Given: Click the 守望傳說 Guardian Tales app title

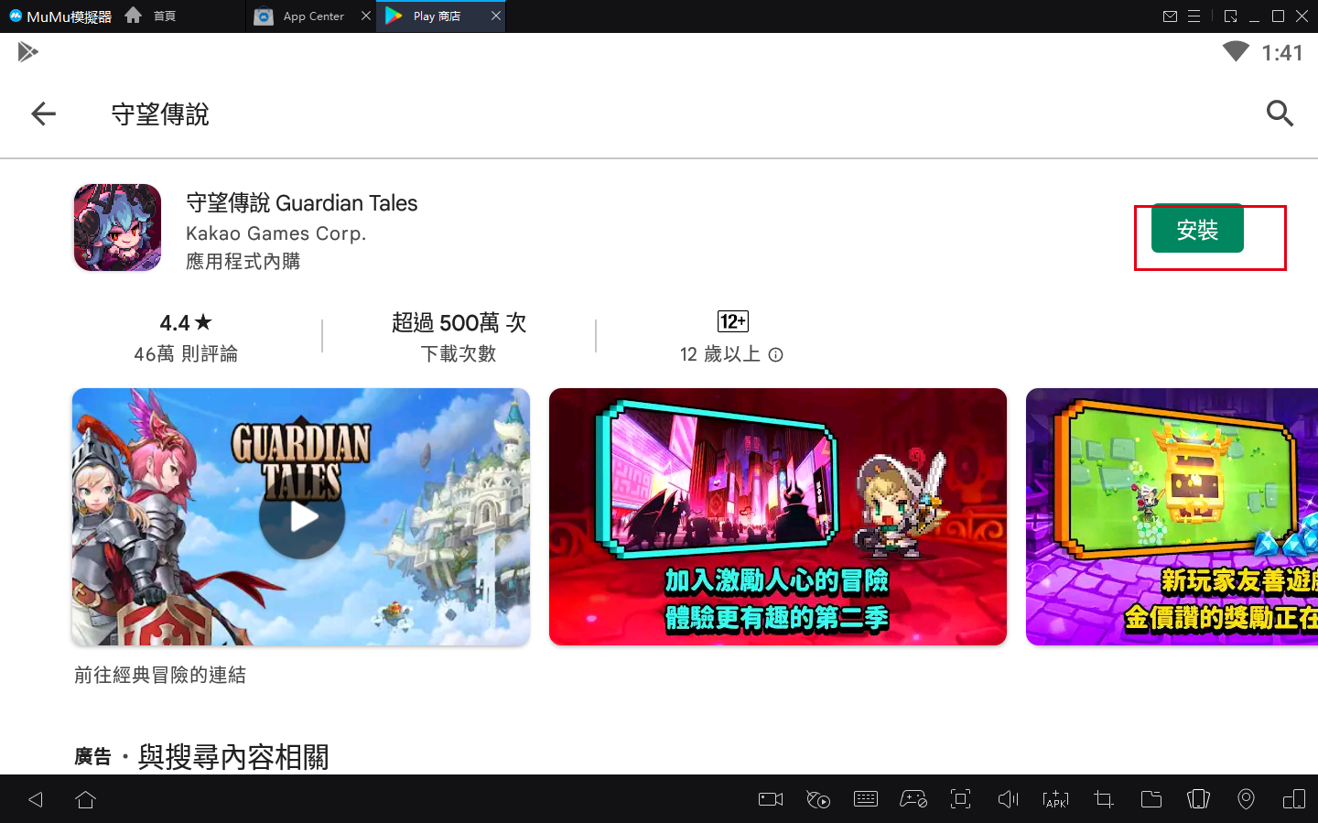Looking at the screenshot, I should click(302, 202).
